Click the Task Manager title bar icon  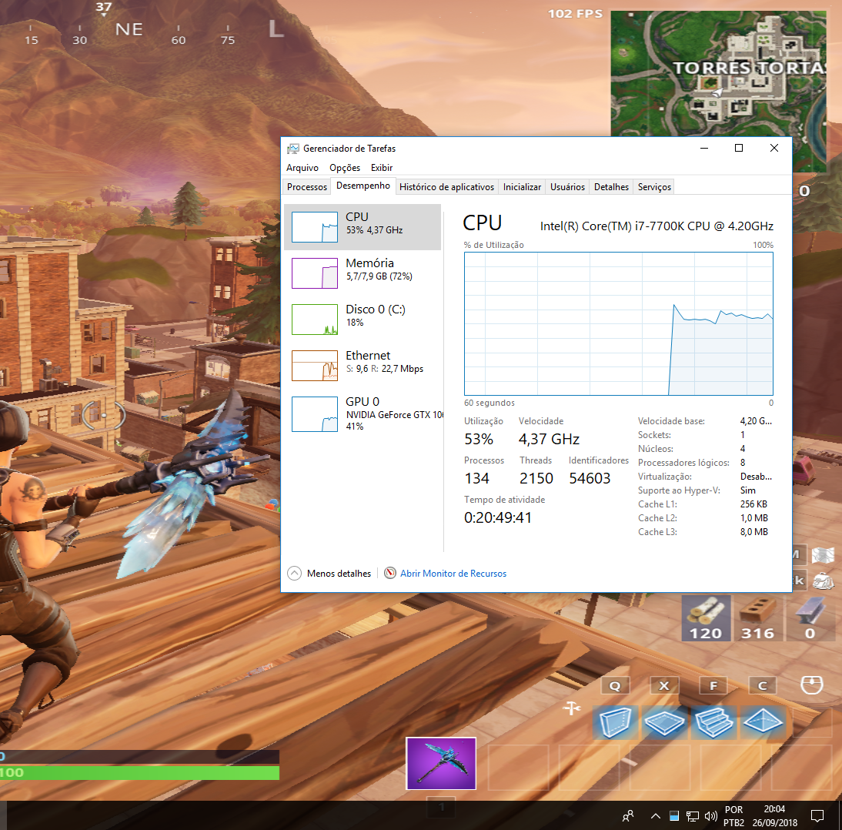pos(293,149)
